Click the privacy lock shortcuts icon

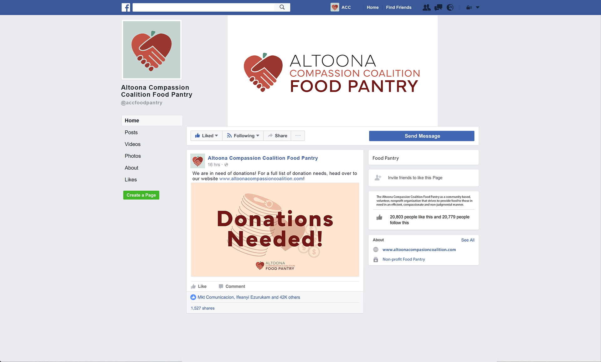point(469,8)
